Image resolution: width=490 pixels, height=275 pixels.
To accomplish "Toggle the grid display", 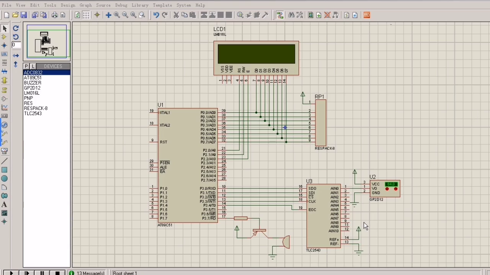I will 86,15.
